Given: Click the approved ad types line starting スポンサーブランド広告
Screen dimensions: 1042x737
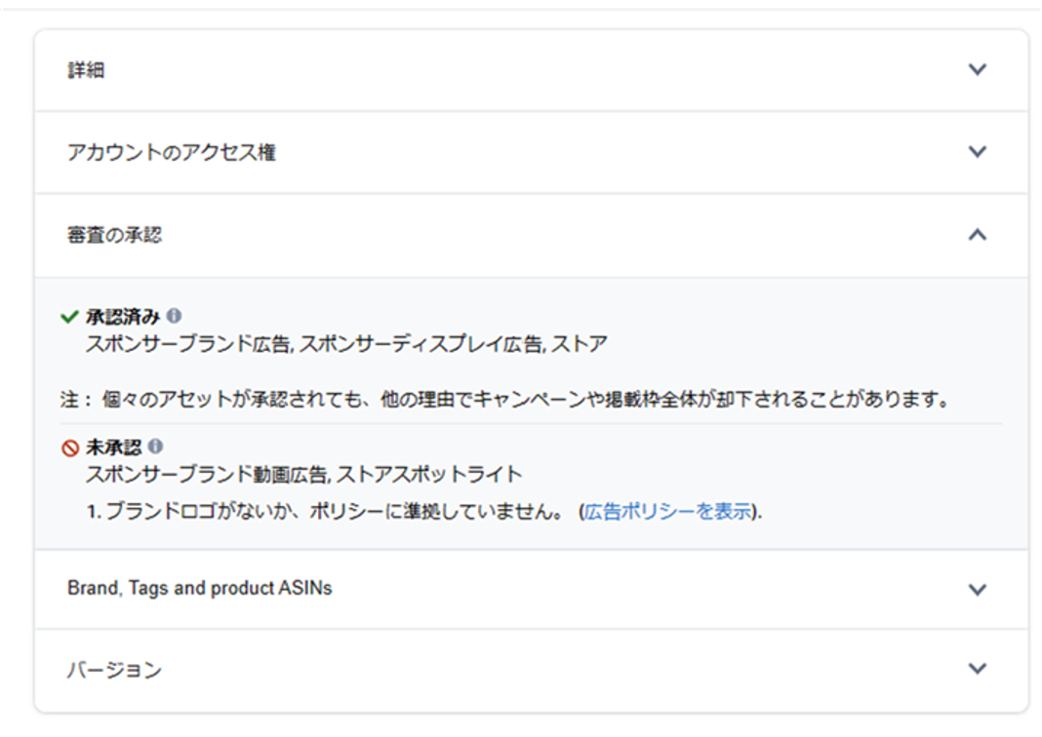Looking at the screenshot, I should [x=346, y=344].
